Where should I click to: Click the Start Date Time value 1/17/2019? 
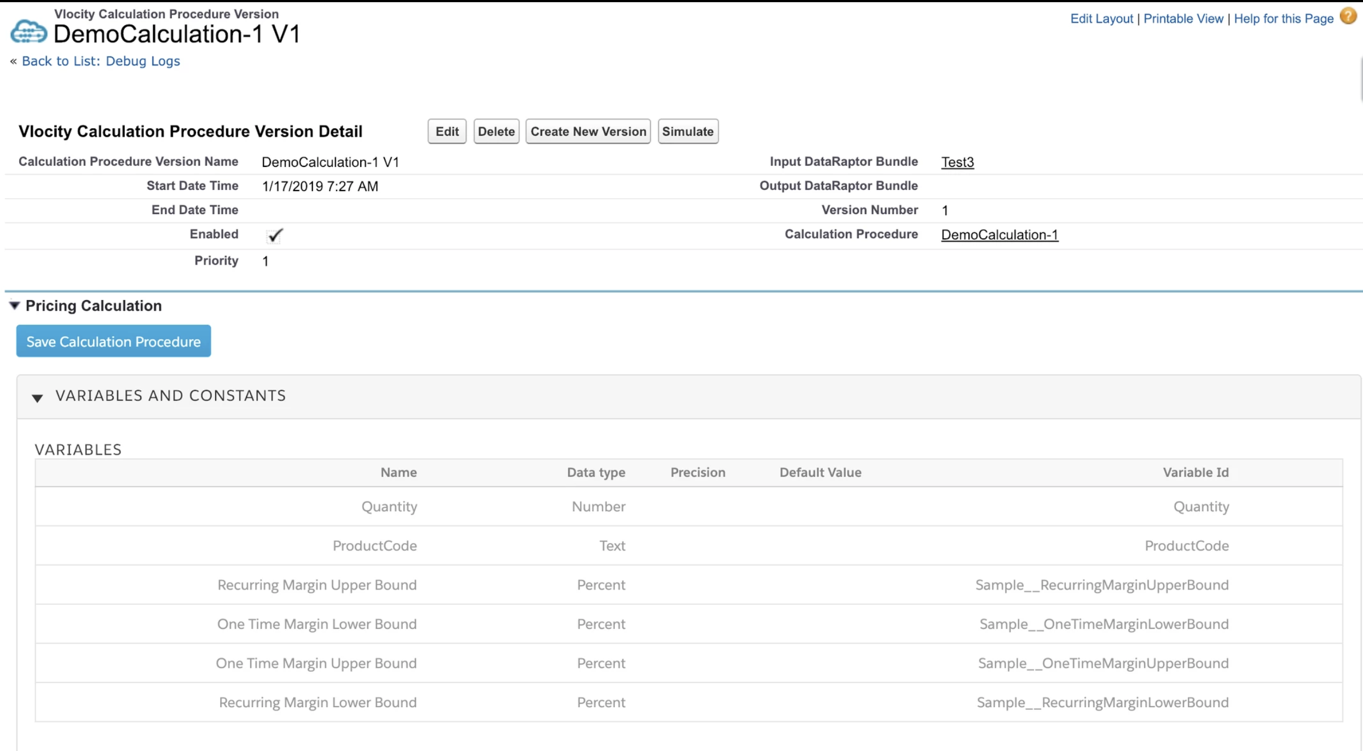point(320,186)
